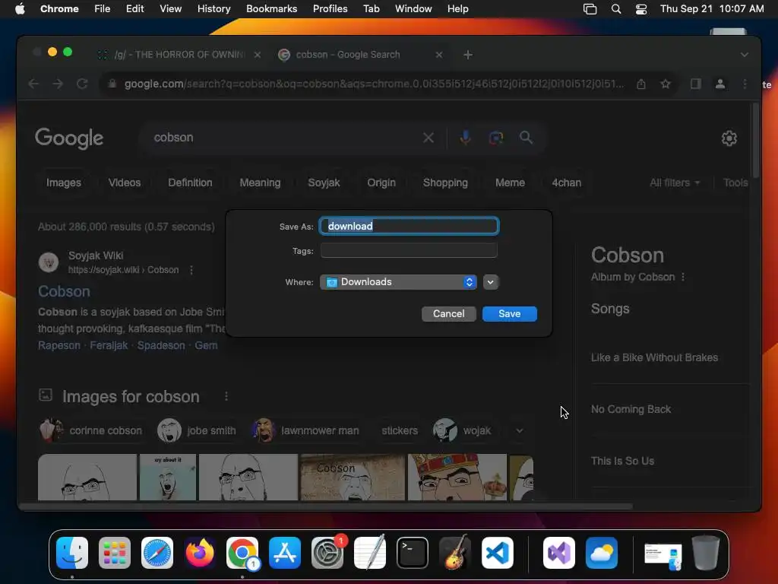The height and width of the screenshot is (584, 778).
Task: Open the Bookmarks menu
Action: tap(271, 9)
